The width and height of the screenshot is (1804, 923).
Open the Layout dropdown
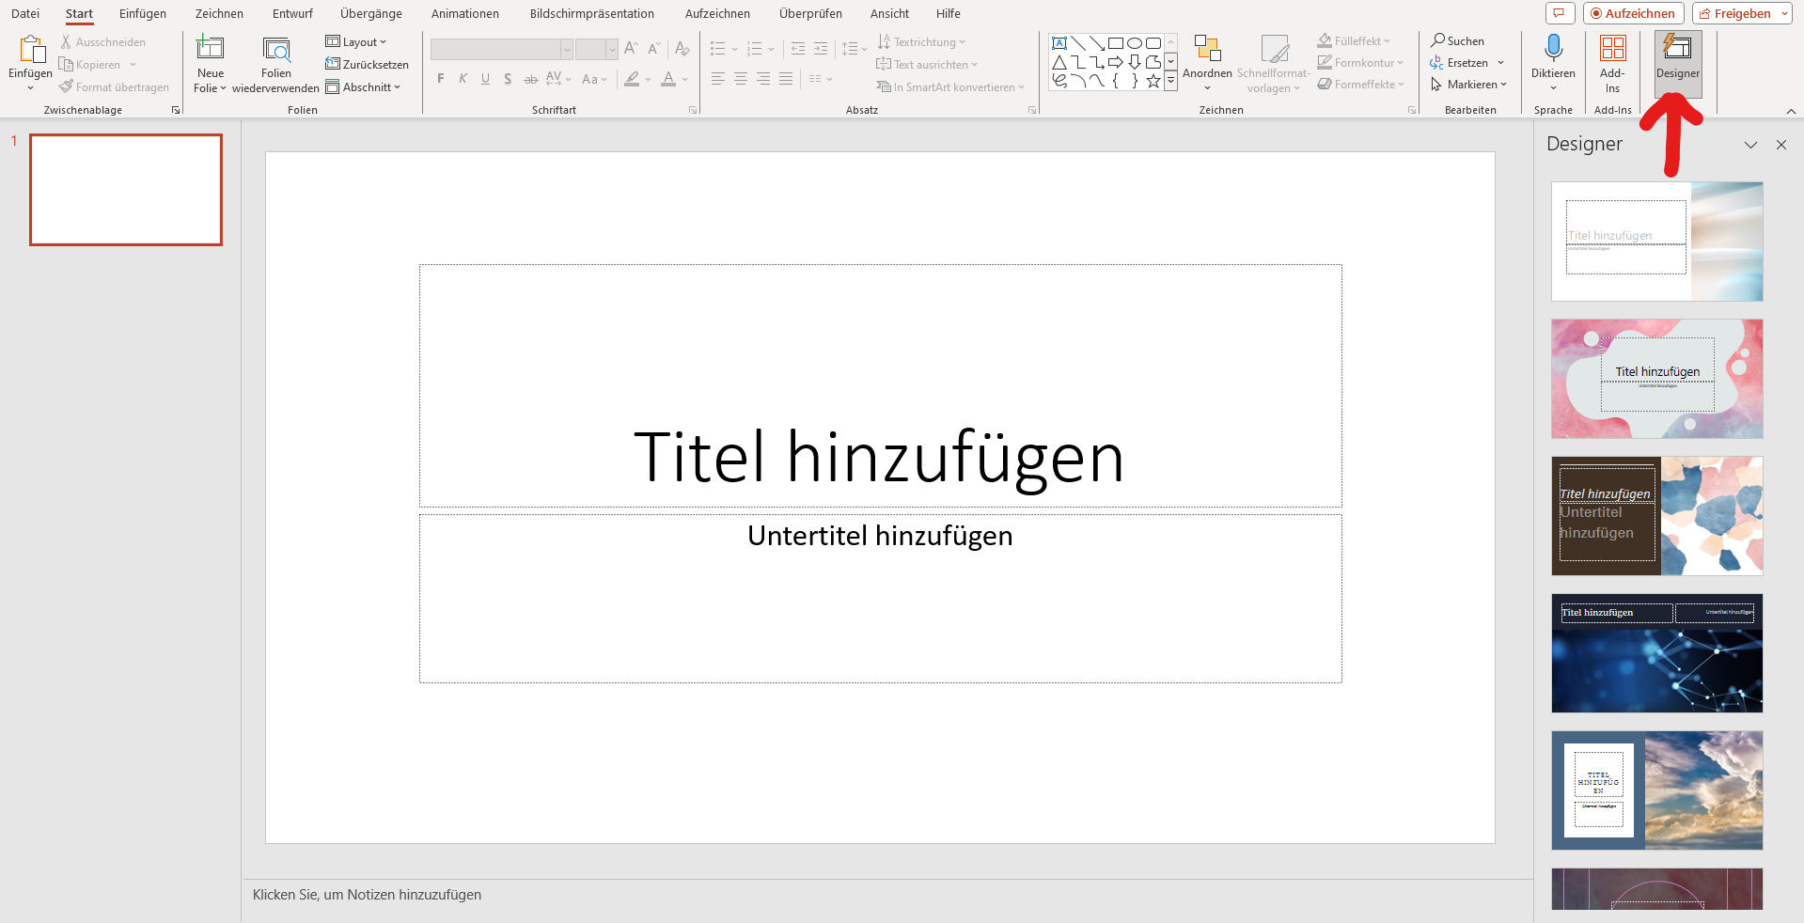(x=356, y=42)
